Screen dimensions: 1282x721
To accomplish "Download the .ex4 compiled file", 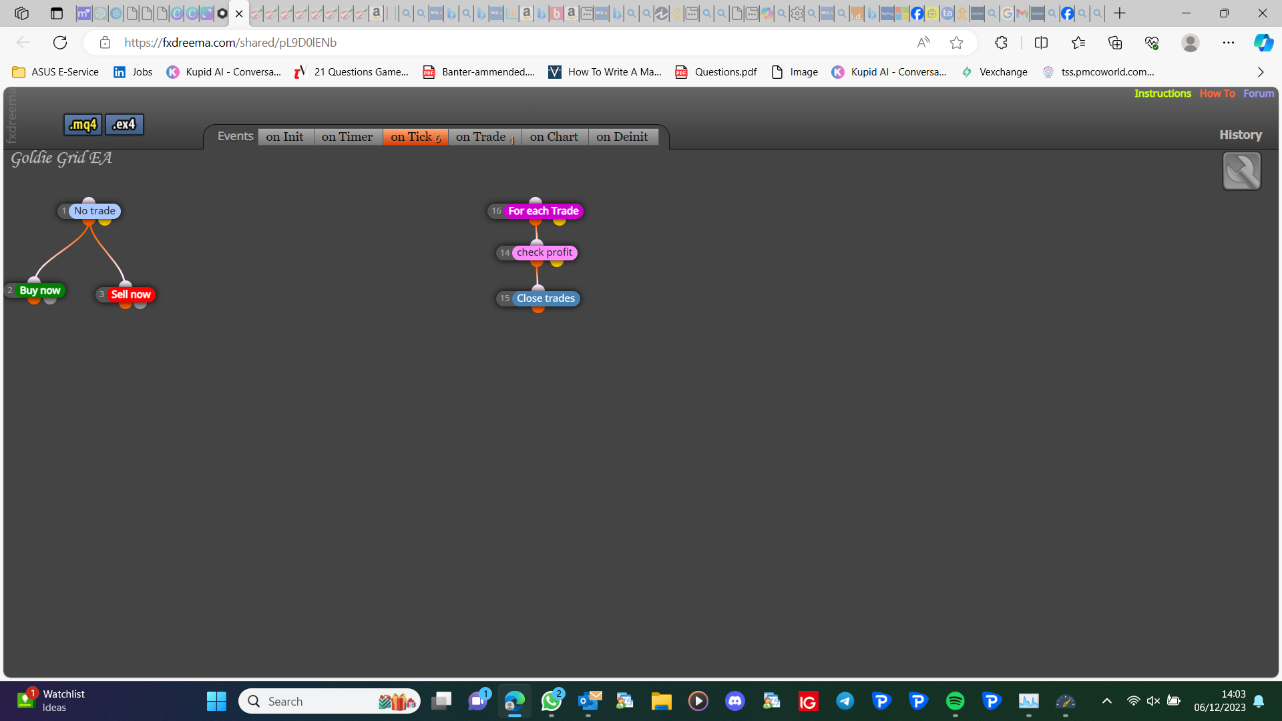I will pyautogui.click(x=124, y=124).
